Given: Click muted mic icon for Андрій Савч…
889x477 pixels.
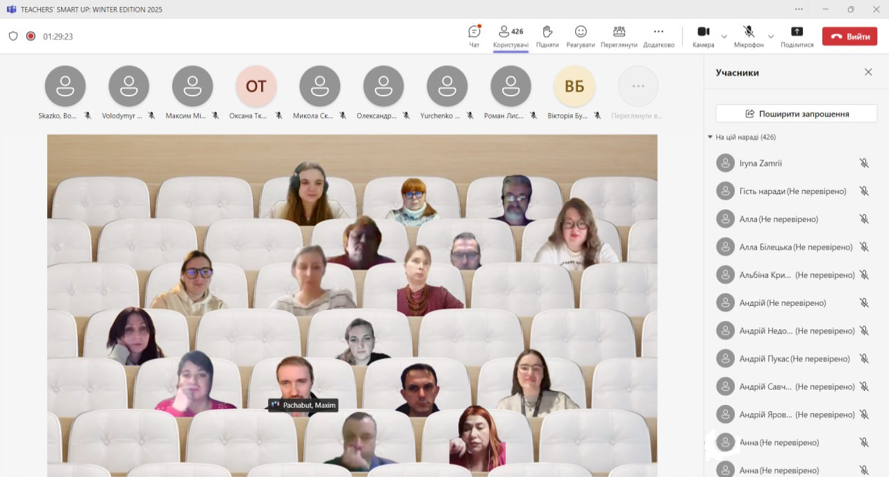Looking at the screenshot, I should (x=864, y=387).
